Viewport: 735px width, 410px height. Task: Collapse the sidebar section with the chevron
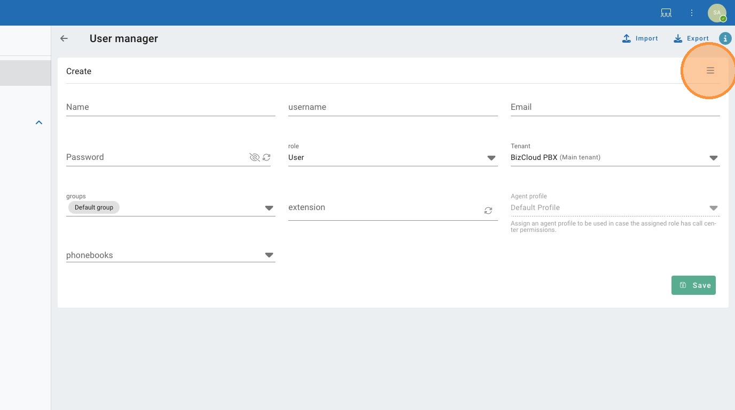point(39,123)
